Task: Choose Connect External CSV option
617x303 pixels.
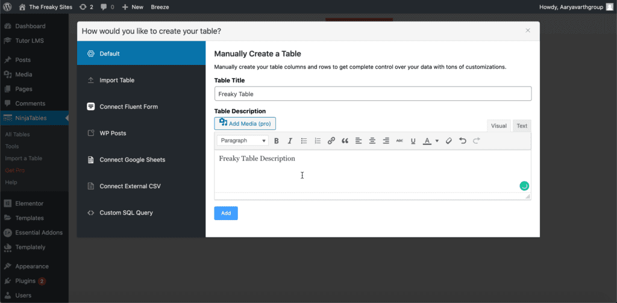Action: click(141, 186)
